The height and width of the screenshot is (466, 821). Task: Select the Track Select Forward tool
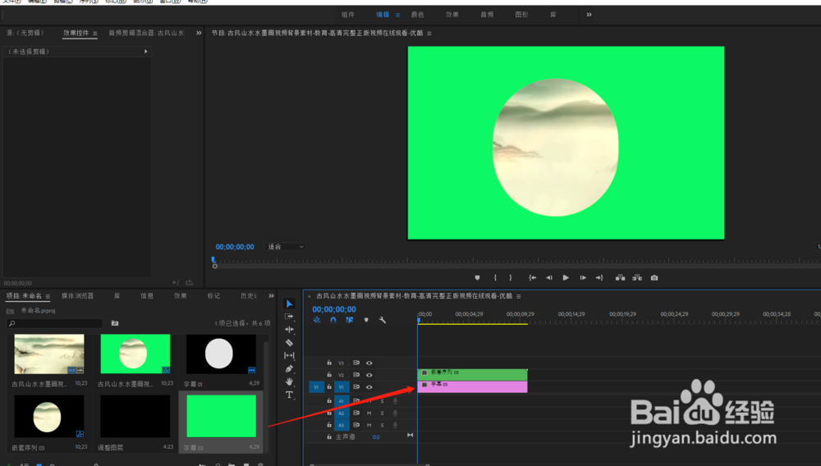click(289, 317)
